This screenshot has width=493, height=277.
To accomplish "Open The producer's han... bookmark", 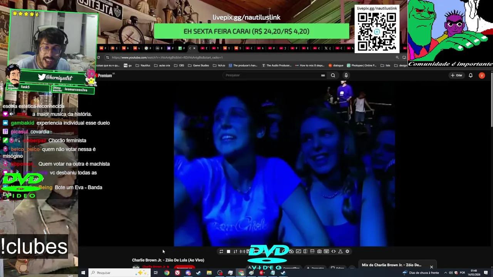I will click(243, 65).
